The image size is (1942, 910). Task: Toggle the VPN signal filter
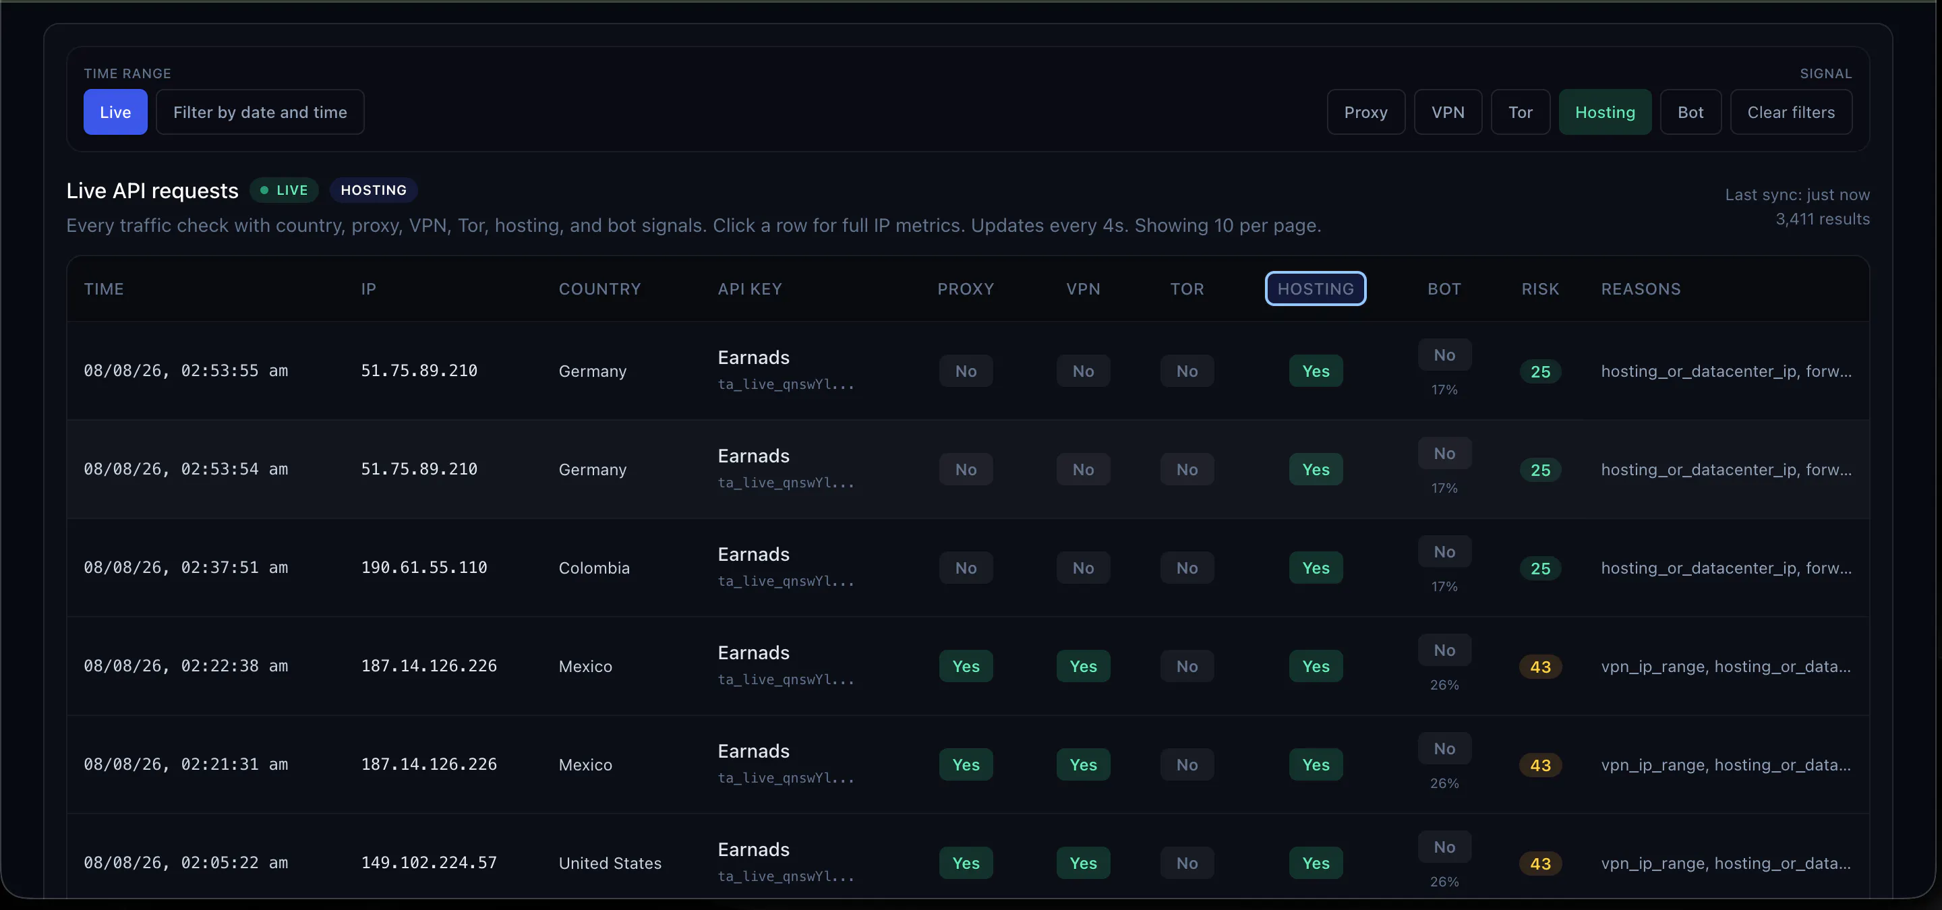(x=1448, y=113)
